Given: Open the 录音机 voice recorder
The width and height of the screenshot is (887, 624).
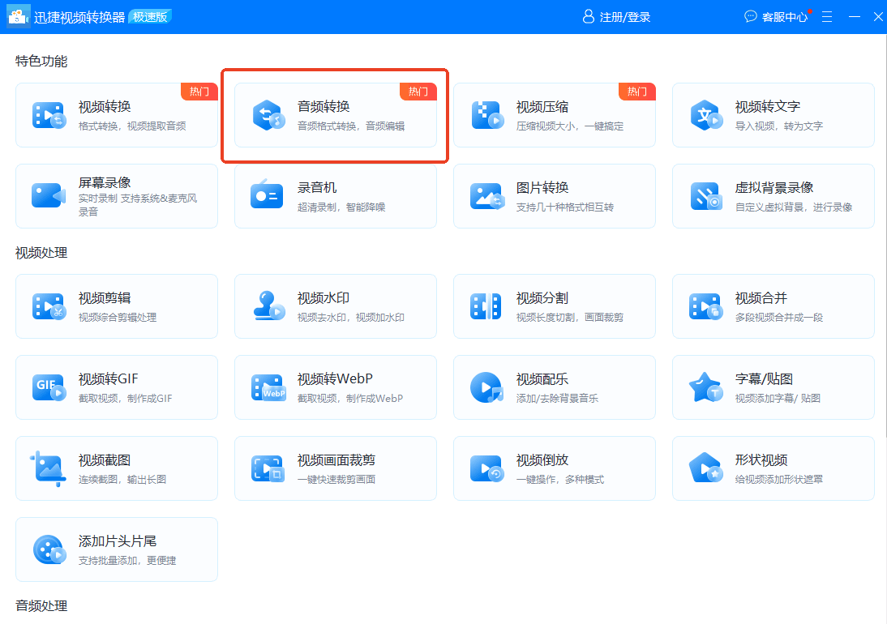Looking at the screenshot, I should tap(336, 196).
